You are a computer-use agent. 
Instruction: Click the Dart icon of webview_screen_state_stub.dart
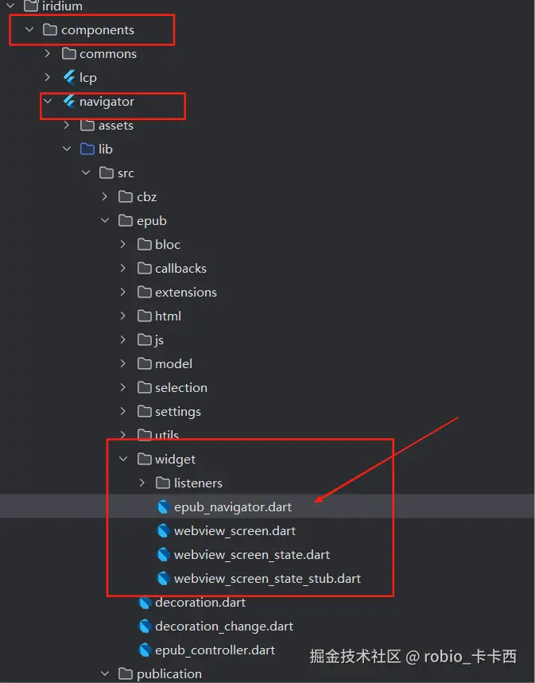coord(164,578)
